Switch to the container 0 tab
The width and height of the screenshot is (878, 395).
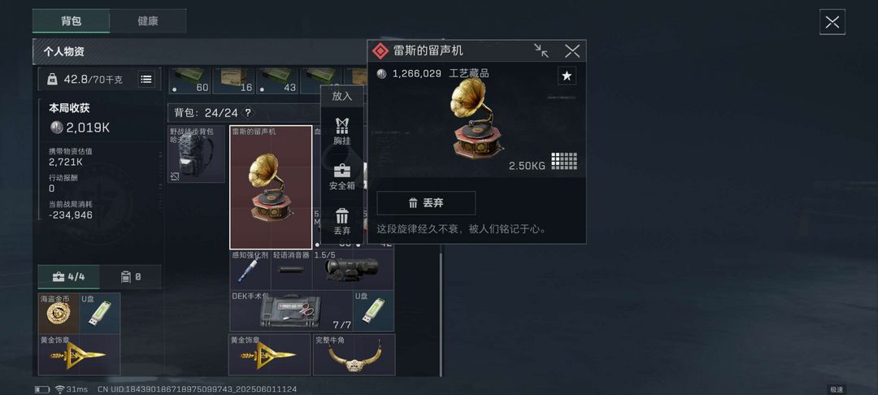(130, 276)
